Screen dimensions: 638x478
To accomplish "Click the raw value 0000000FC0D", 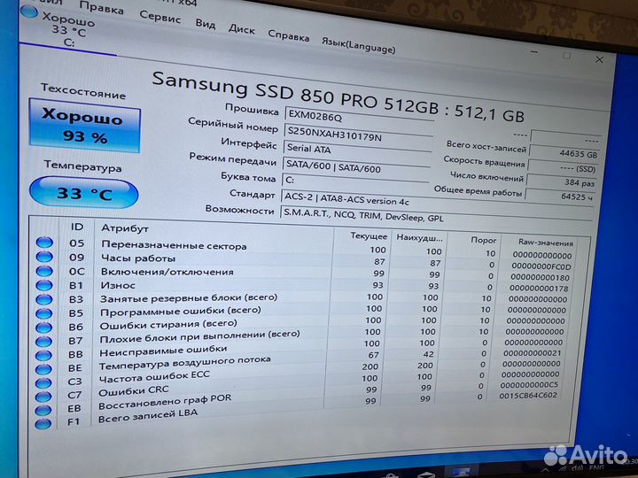I will tap(541, 266).
